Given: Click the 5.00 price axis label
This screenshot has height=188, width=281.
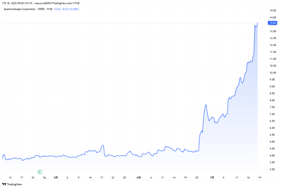Looking at the screenshot, I should tap(272, 142).
